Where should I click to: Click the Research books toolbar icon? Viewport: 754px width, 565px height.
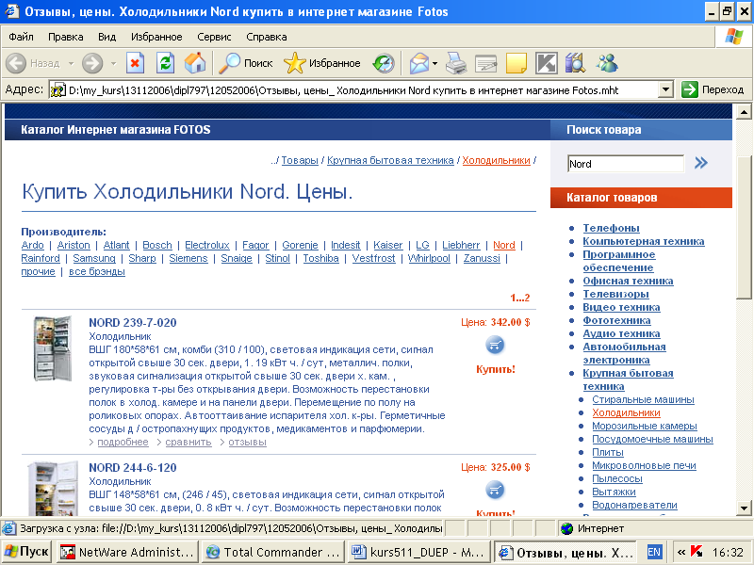click(x=575, y=63)
